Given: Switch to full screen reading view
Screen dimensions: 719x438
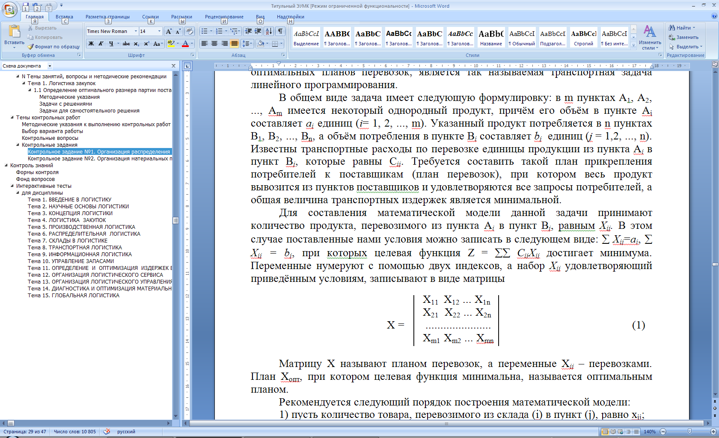Looking at the screenshot, I should [613, 432].
